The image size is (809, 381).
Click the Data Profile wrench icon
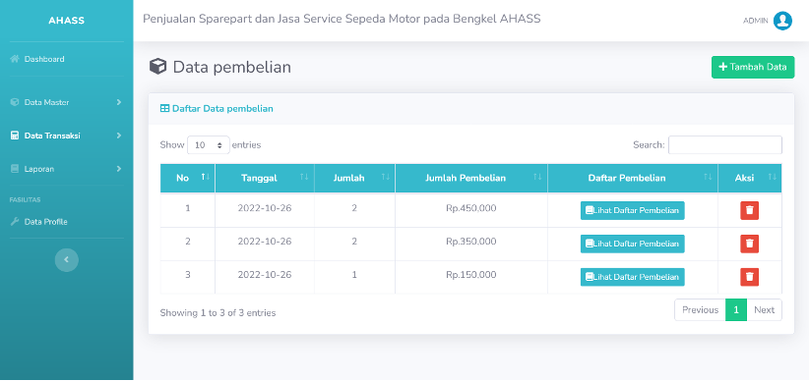(15, 222)
